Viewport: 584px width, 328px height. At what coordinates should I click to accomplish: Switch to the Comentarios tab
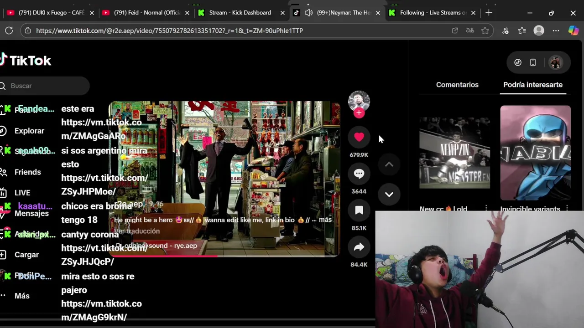(x=457, y=85)
